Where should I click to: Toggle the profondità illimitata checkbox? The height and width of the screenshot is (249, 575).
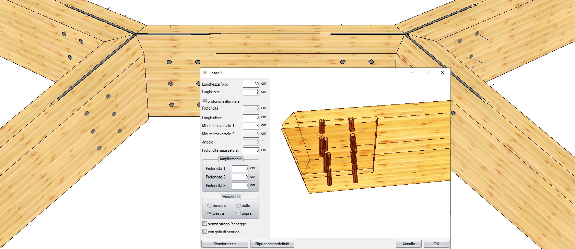[x=204, y=101]
